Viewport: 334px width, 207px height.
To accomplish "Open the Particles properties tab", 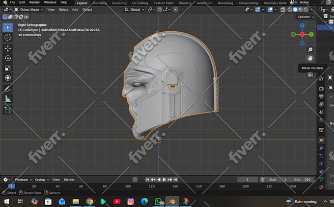I will (321, 156).
